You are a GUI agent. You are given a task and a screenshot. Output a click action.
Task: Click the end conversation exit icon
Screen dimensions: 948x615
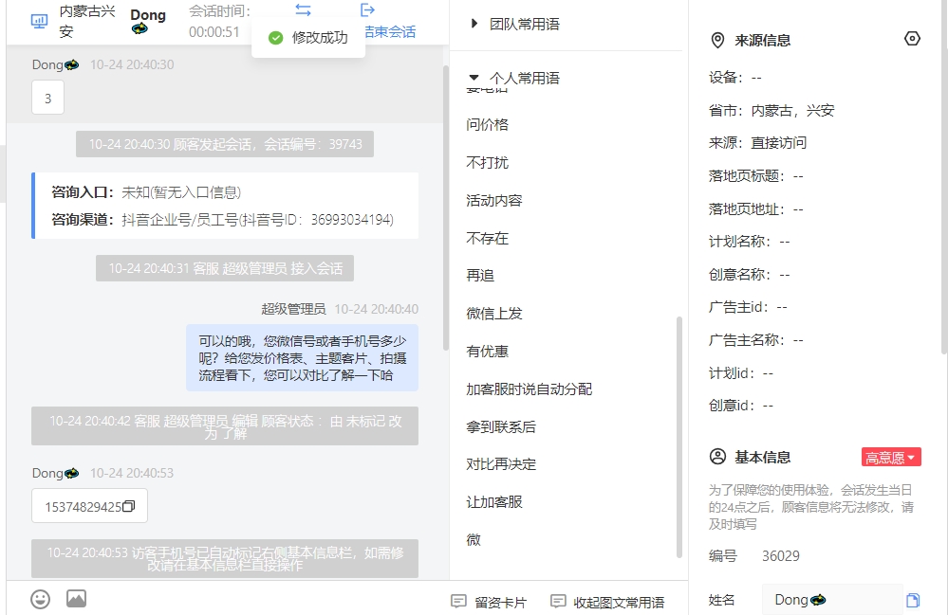click(367, 10)
